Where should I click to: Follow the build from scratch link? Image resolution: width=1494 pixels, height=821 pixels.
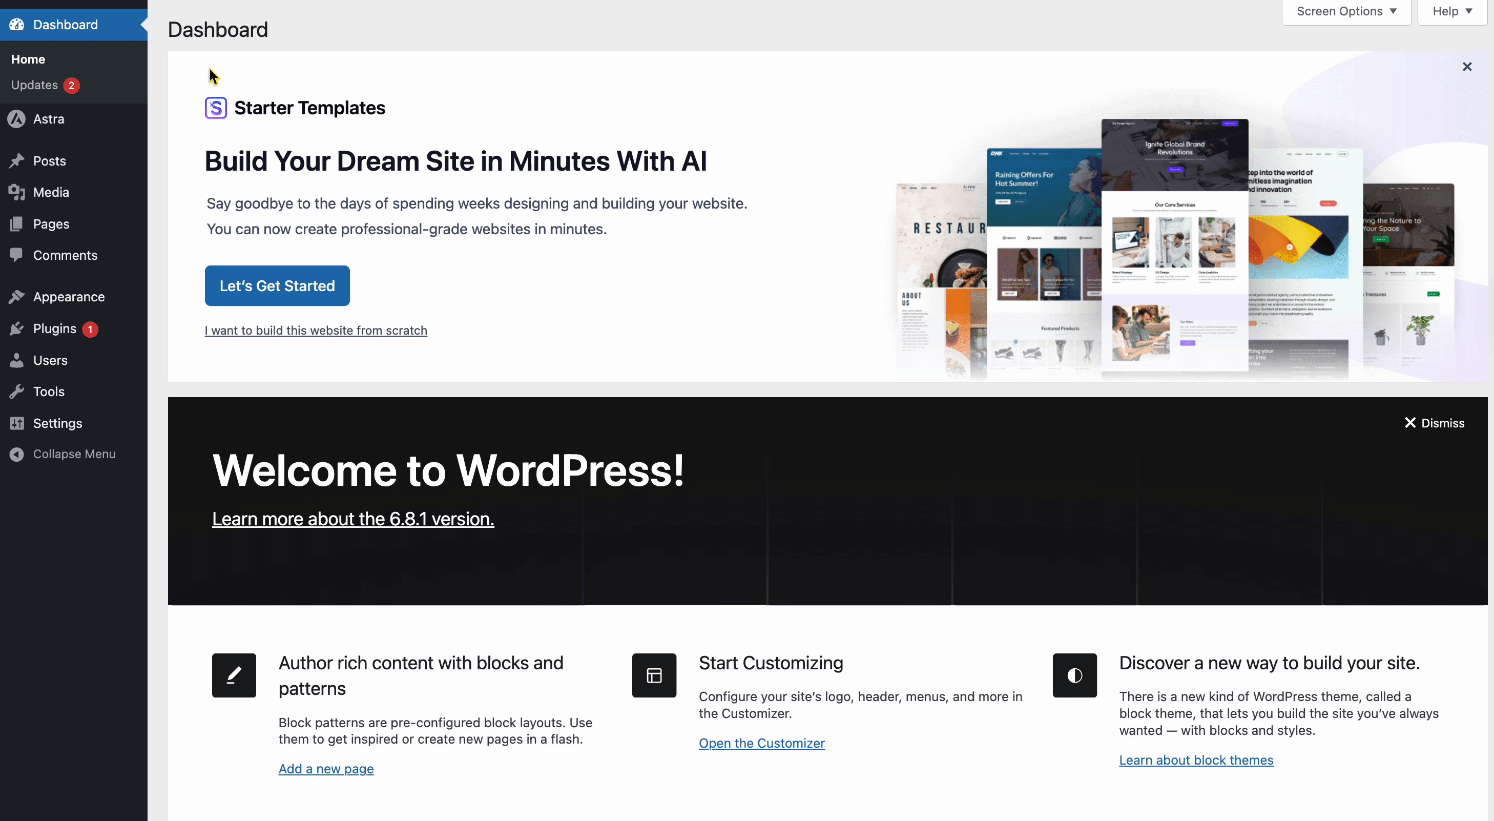316,331
